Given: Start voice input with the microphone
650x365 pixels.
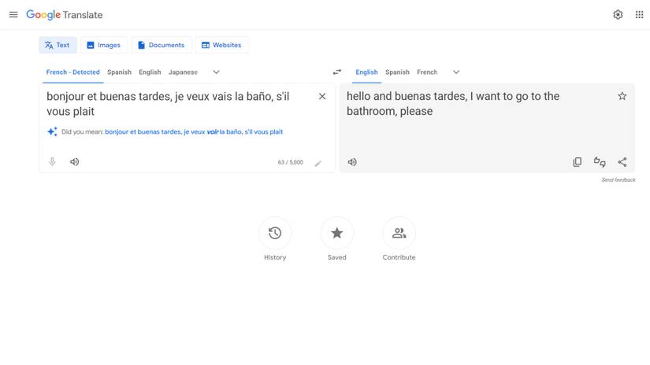Looking at the screenshot, I should (53, 162).
